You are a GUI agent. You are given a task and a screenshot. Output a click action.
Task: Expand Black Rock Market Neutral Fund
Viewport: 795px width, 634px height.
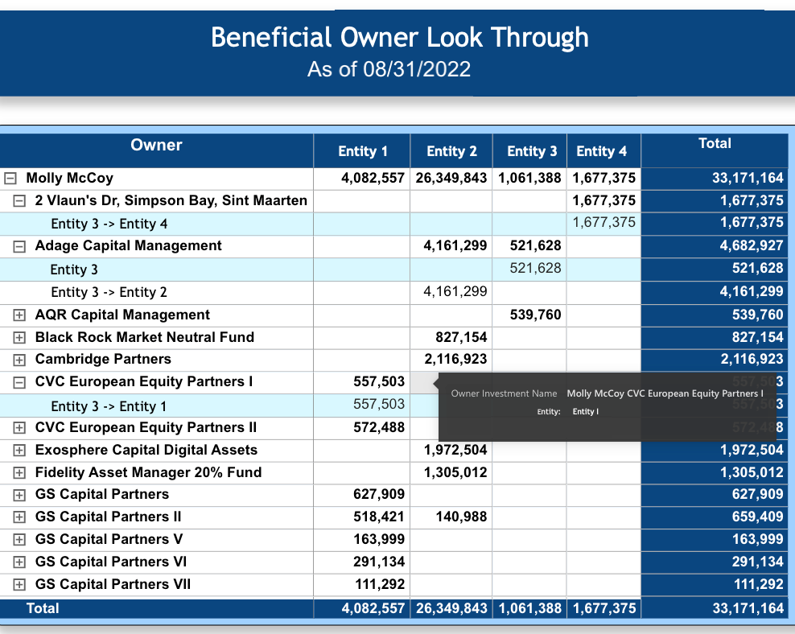coord(19,338)
